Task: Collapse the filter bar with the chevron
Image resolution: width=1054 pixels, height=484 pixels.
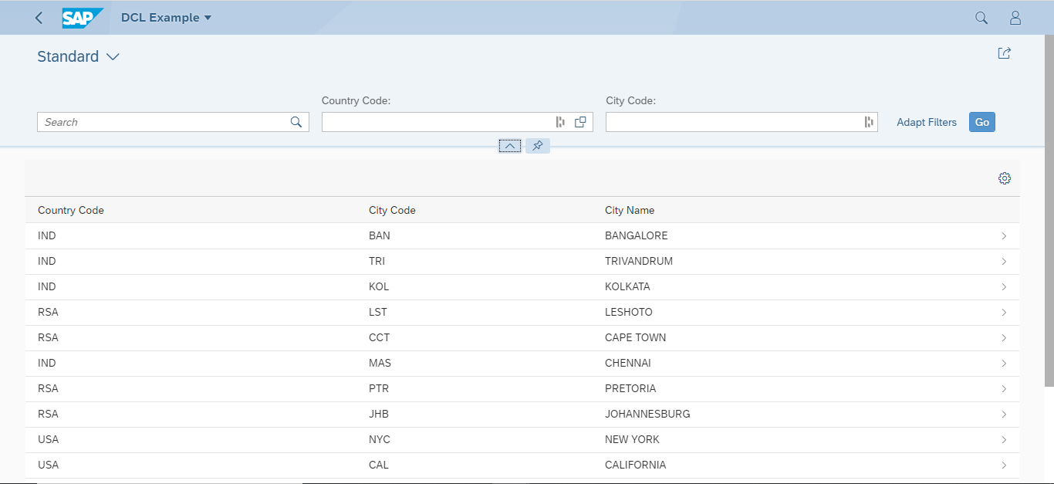Action: click(x=510, y=145)
